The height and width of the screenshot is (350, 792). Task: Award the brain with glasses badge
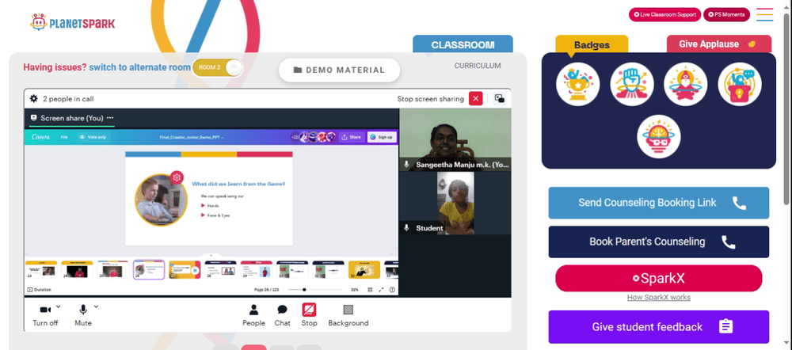click(x=659, y=137)
